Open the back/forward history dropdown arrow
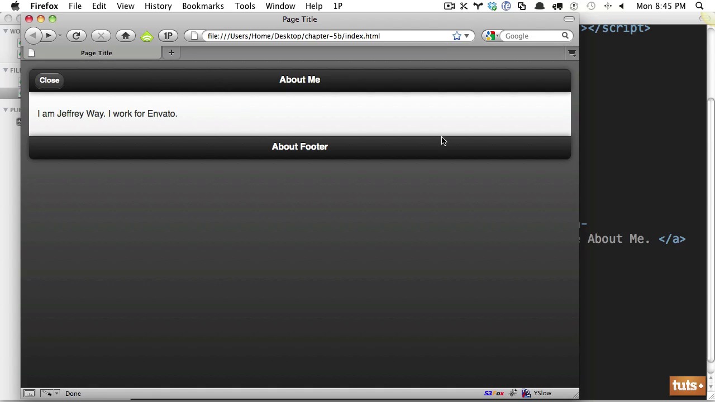Image resolution: width=715 pixels, height=402 pixels. 60,36
